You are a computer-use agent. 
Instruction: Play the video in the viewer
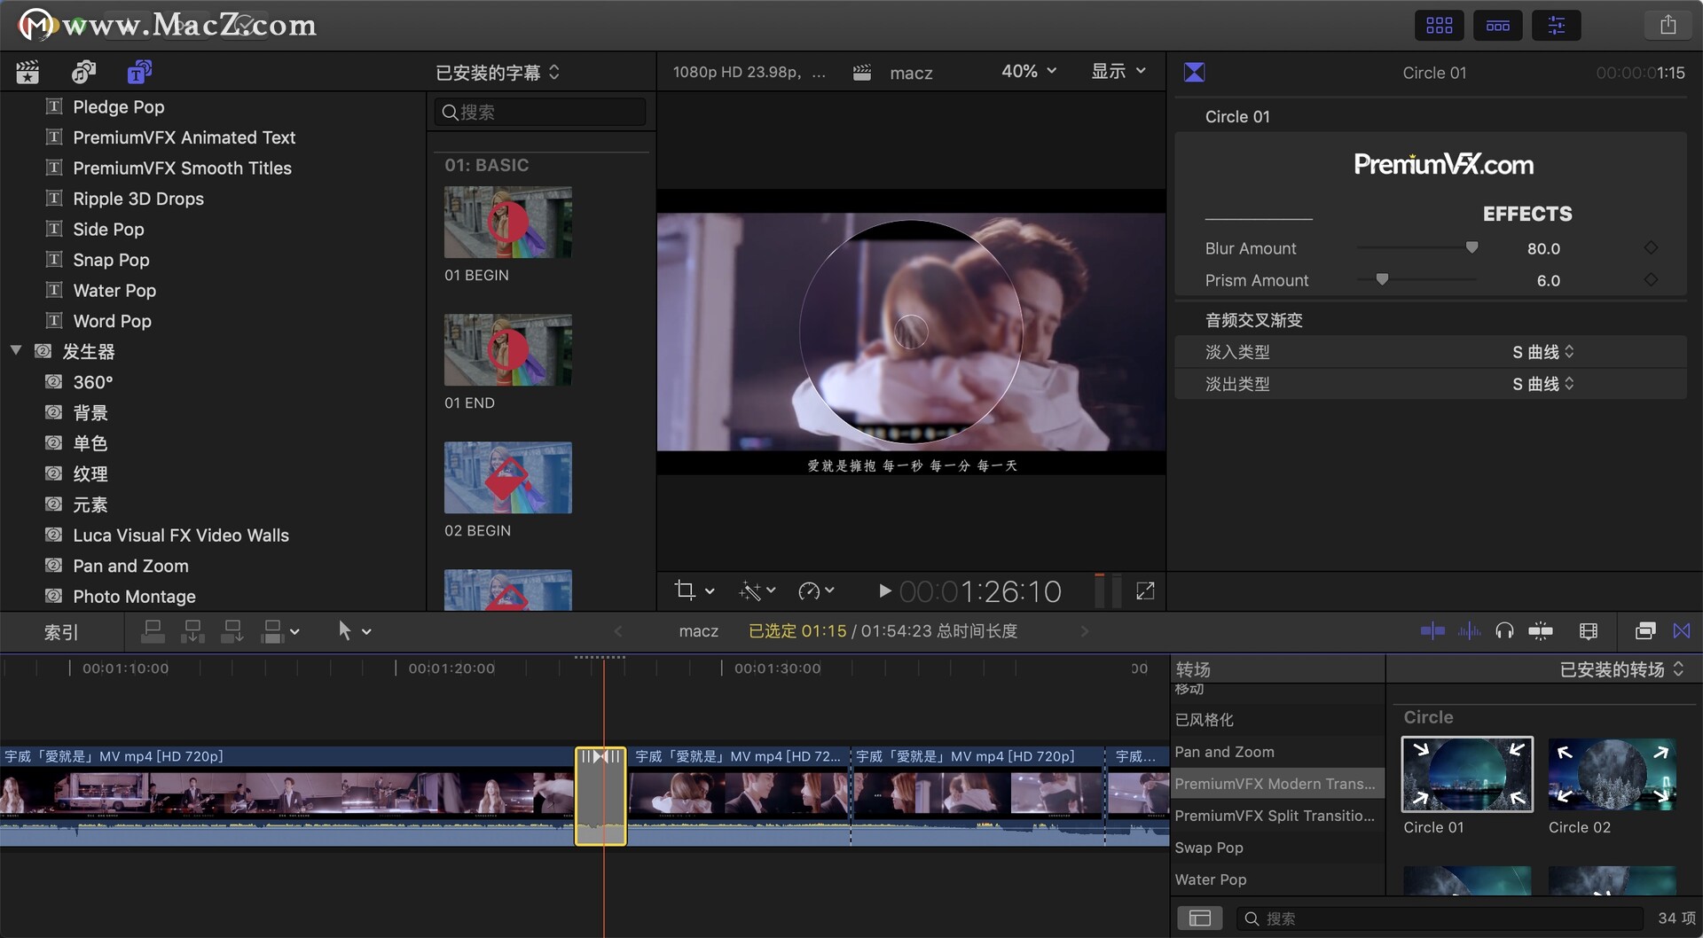click(x=884, y=590)
